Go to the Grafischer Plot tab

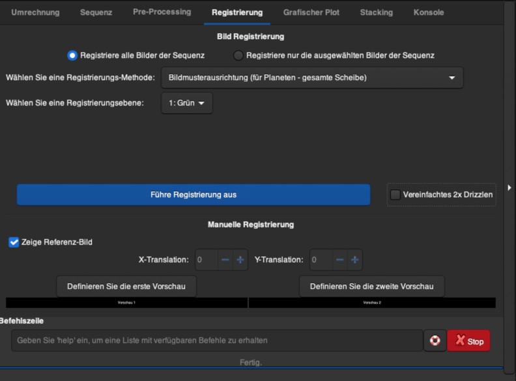(311, 12)
